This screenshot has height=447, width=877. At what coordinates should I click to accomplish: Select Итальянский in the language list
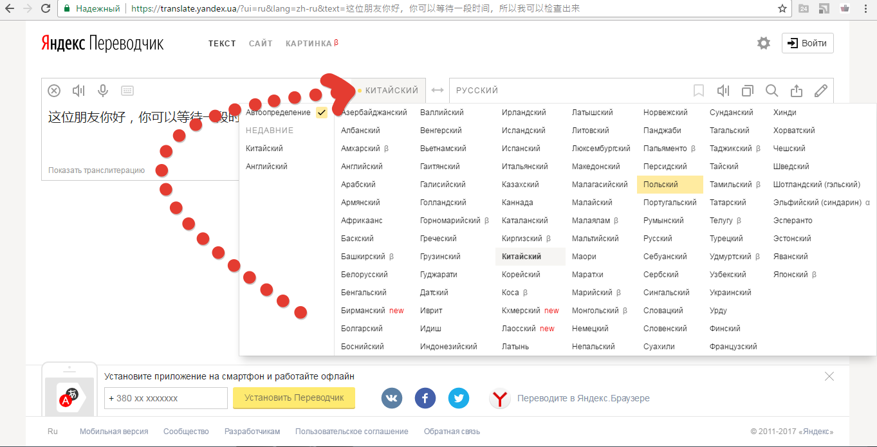[525, 167]
